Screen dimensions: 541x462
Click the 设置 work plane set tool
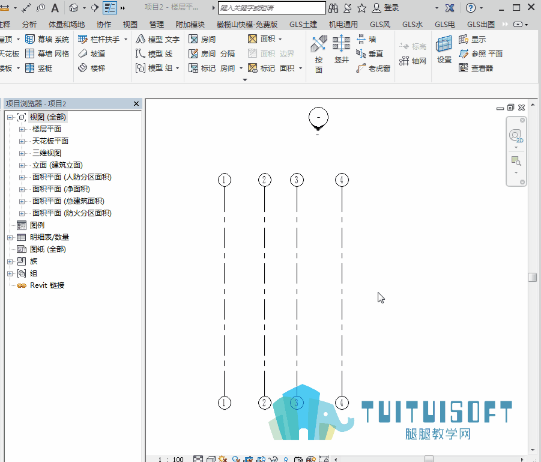(x=444, y=50)
